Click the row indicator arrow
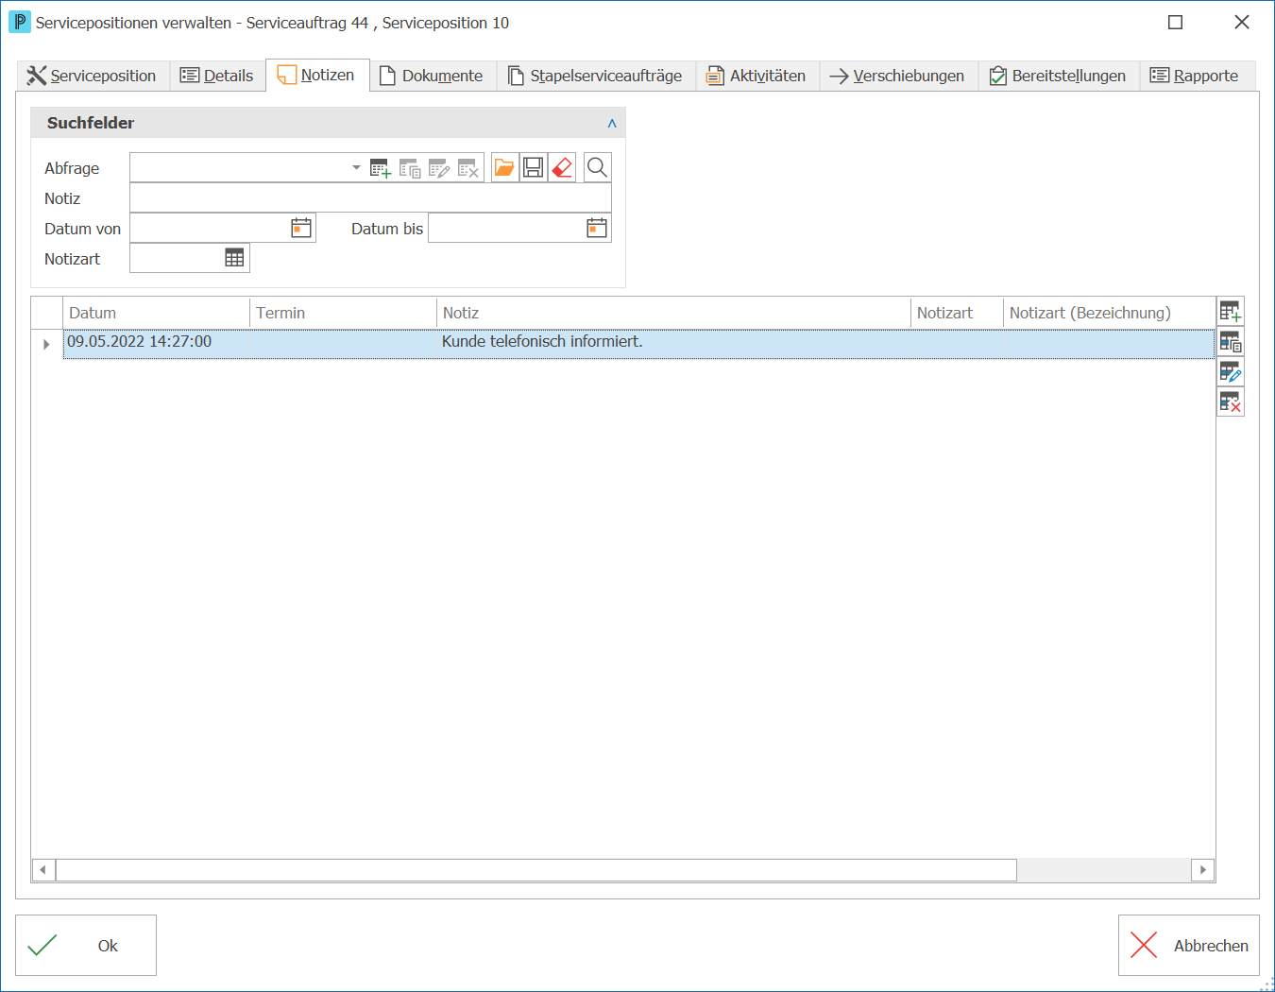The width and height of the screenshot is (1275, 992). [x=46, y=345]
